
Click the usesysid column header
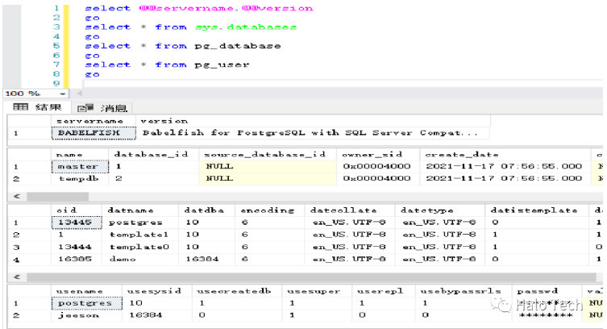click(x=157, y=291)
